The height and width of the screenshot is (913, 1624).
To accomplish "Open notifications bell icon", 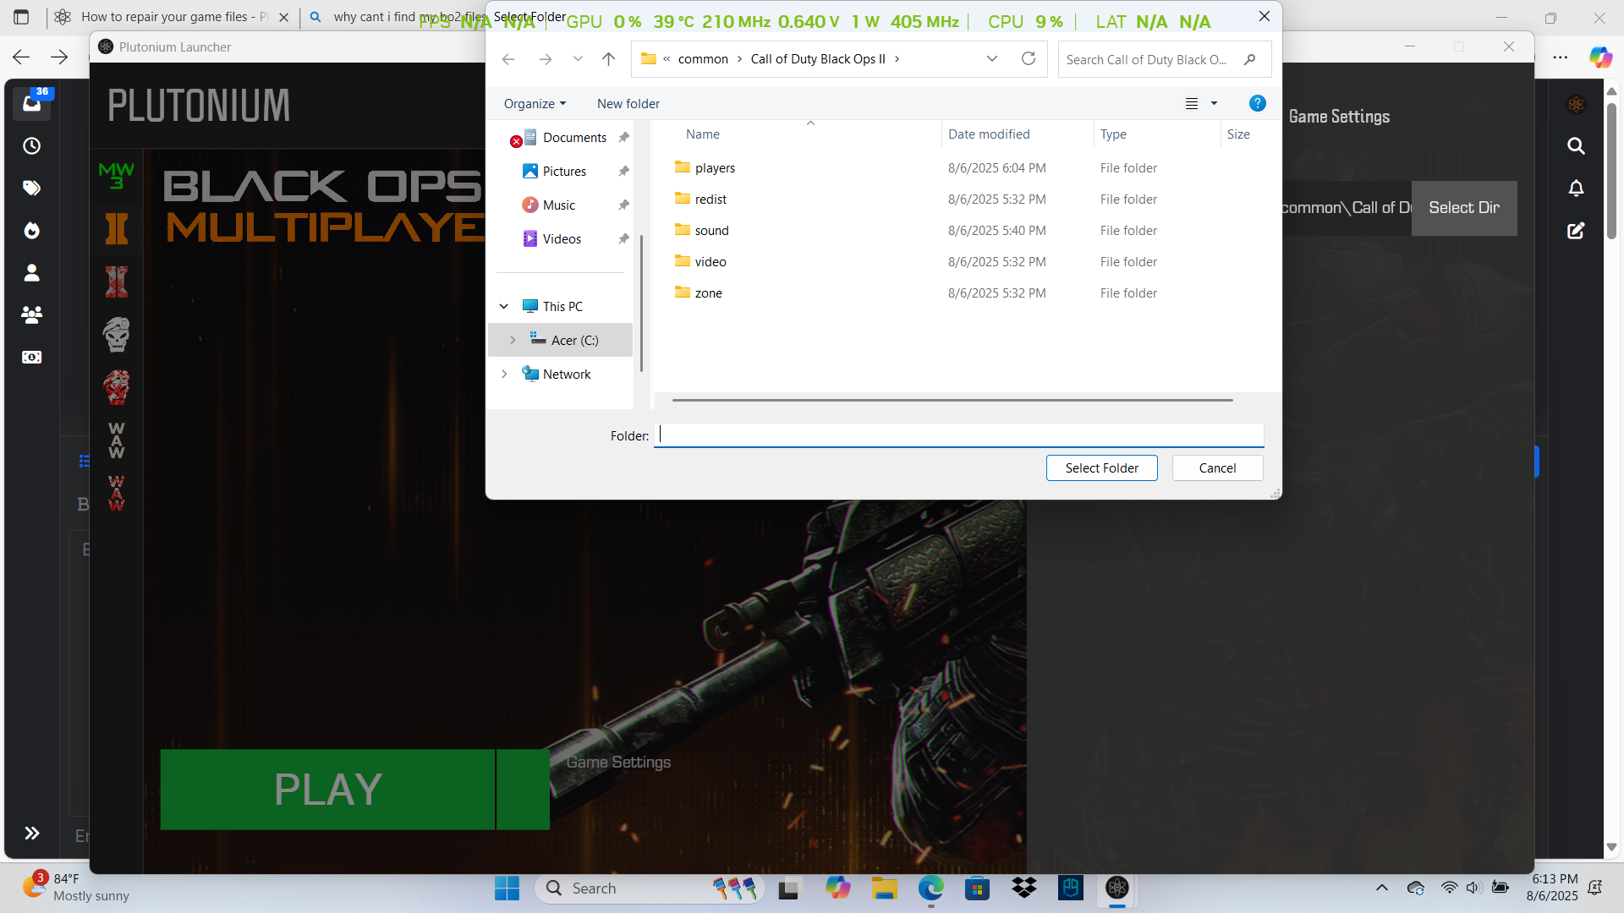I will click(1576, 189).
